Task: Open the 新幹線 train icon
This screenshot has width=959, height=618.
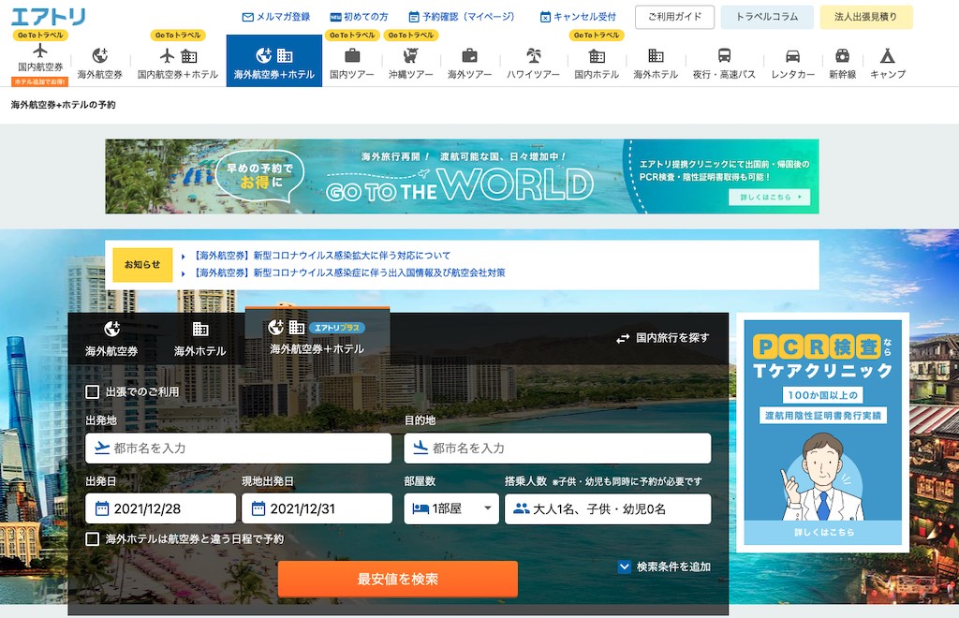Action: point(842,55)
